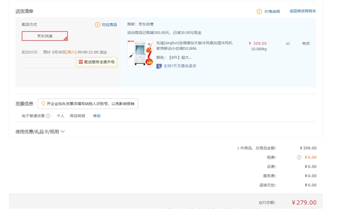This screenshot has height=209, width=340.
Task: Click the chevron next to 使用优惠/礼品卡/抵用
Action: pos(63,131)
